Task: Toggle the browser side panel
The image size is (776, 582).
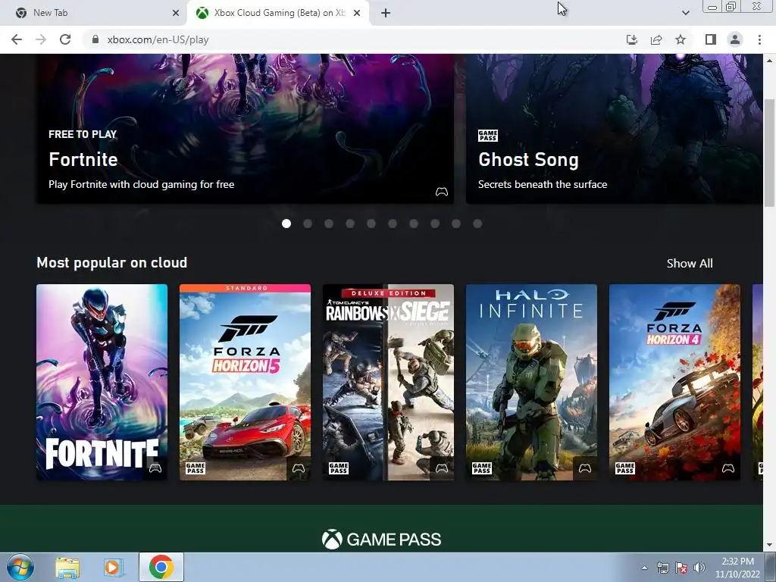Action: point(711,39)
